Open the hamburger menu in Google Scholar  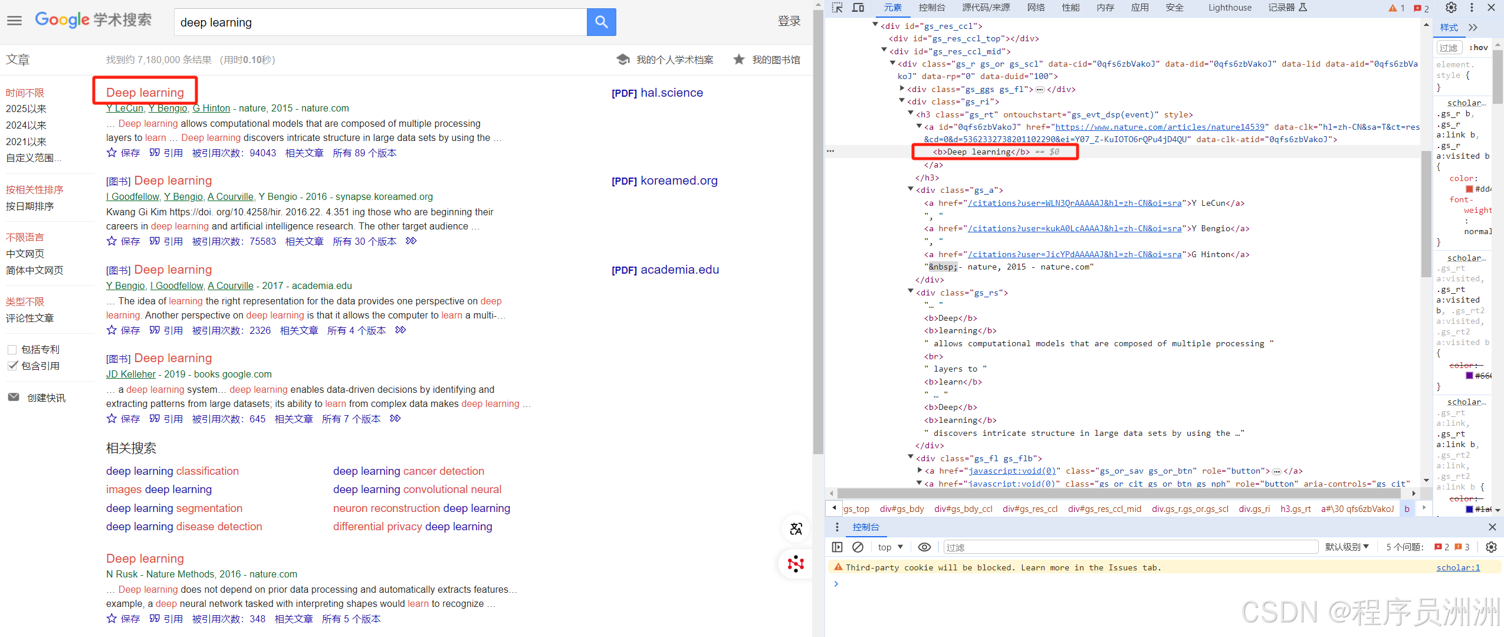pyautogui.click(x=14, y=21)
